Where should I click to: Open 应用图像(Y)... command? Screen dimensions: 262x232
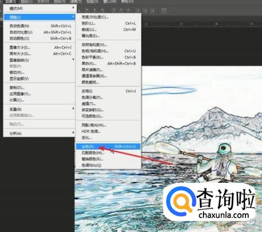point(39,94)
